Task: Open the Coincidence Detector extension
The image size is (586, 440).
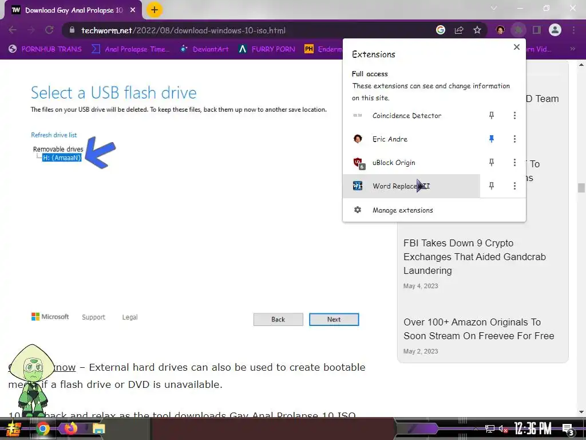Action: [411, 116]
